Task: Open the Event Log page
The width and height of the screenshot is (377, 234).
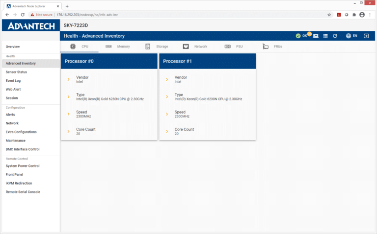Action: coord(13,81)
